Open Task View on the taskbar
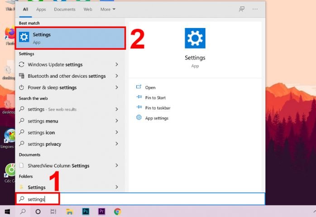 (53, 211)
